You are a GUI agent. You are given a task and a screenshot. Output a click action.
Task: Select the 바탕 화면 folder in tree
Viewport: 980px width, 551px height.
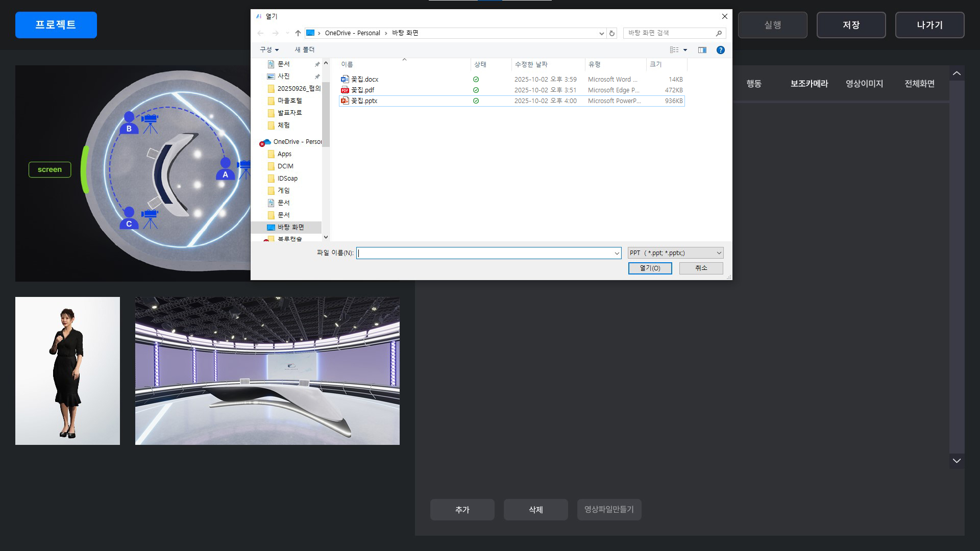coord(290,228)
